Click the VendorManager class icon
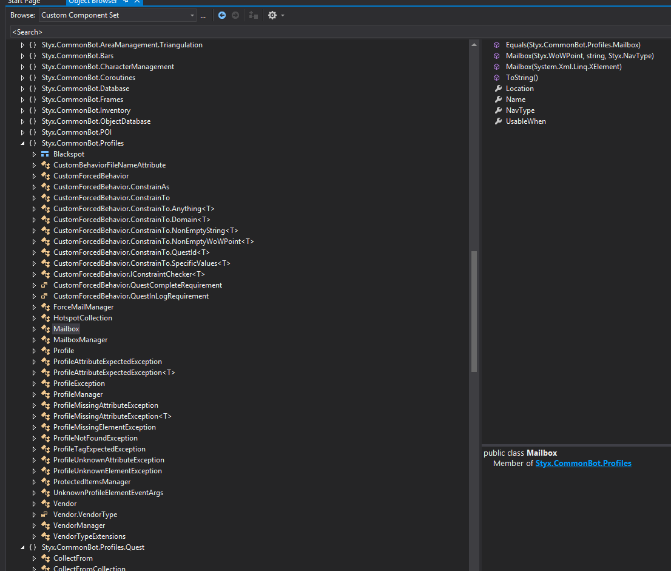Screen dimensions: 671x571 point(46,525)
